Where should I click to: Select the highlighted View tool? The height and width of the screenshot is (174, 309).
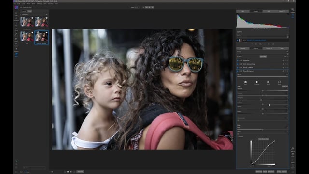click(16, 55)
